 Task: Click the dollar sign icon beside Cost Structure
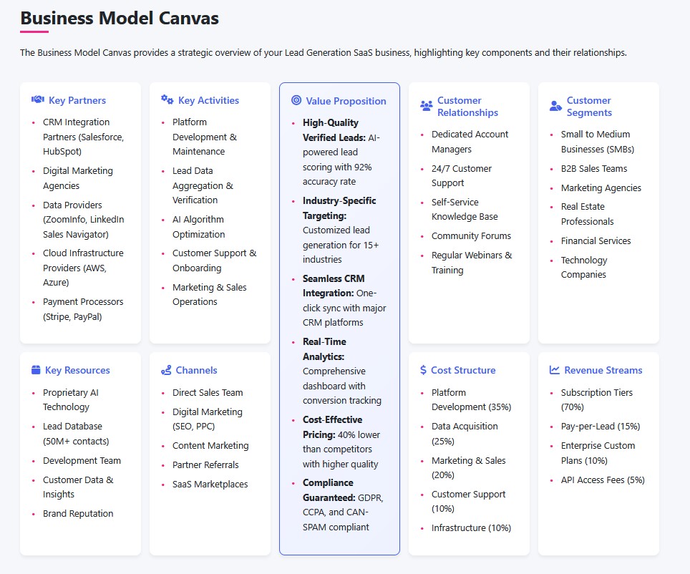point(424,370)
